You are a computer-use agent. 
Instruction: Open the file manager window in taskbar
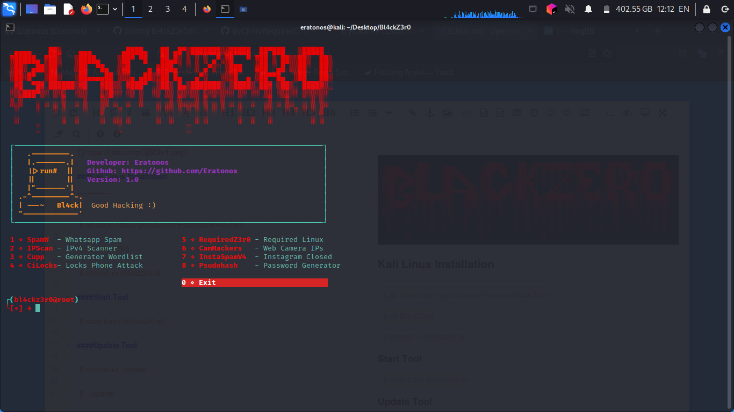(243, 9)
